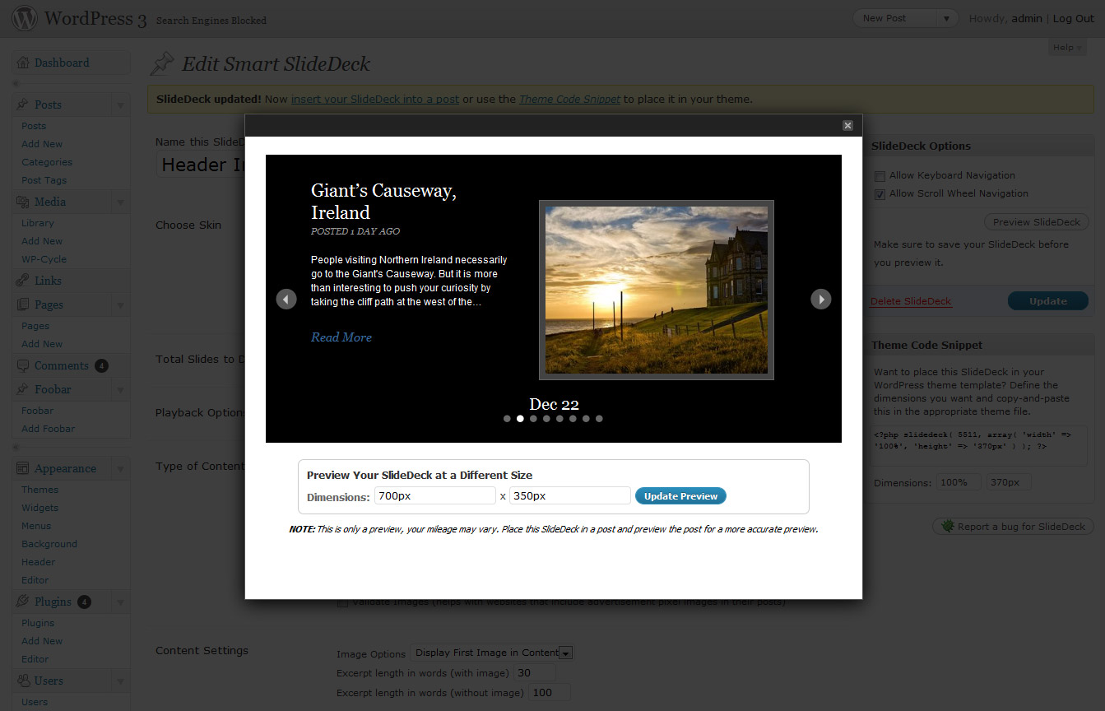Advance to next slide with right arrow
The height and width of the screenshot is (711, 1105).
click(x=821, y=299)
